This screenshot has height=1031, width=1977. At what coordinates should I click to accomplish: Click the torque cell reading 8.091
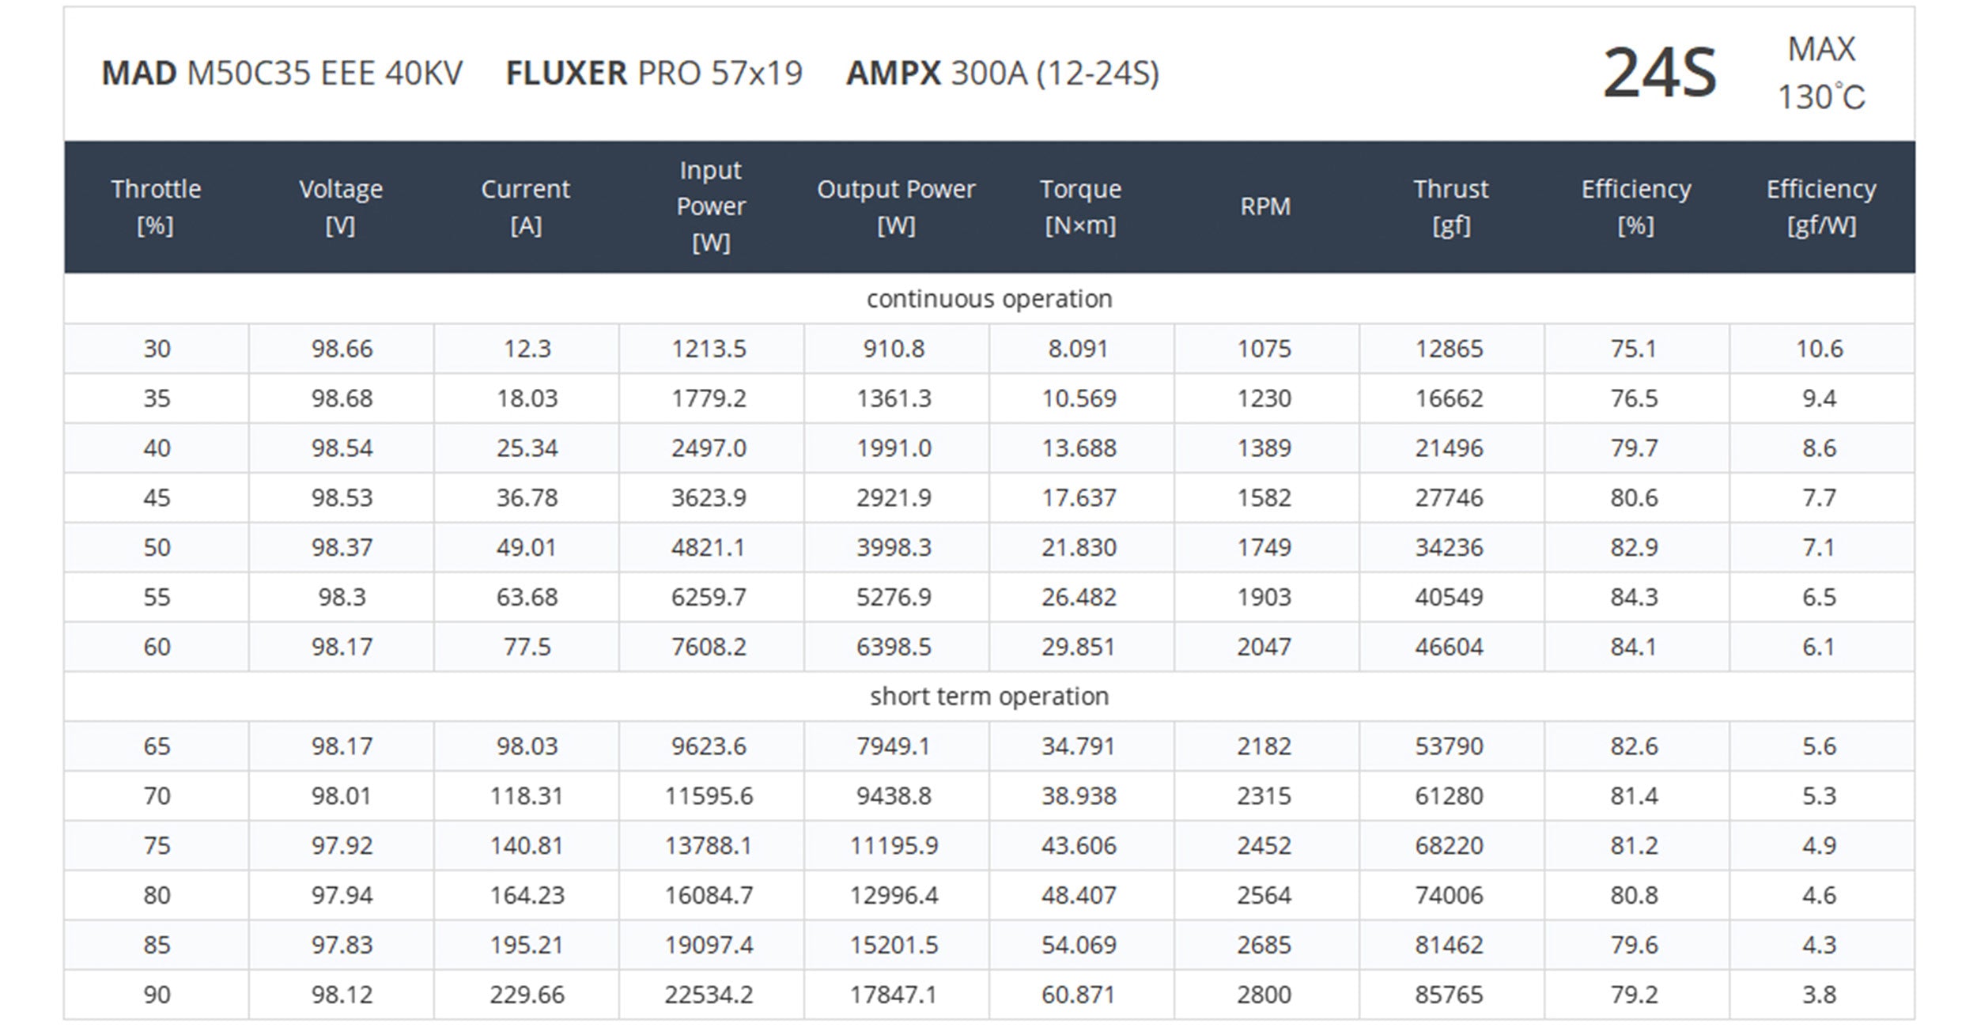click(1079, 349)
